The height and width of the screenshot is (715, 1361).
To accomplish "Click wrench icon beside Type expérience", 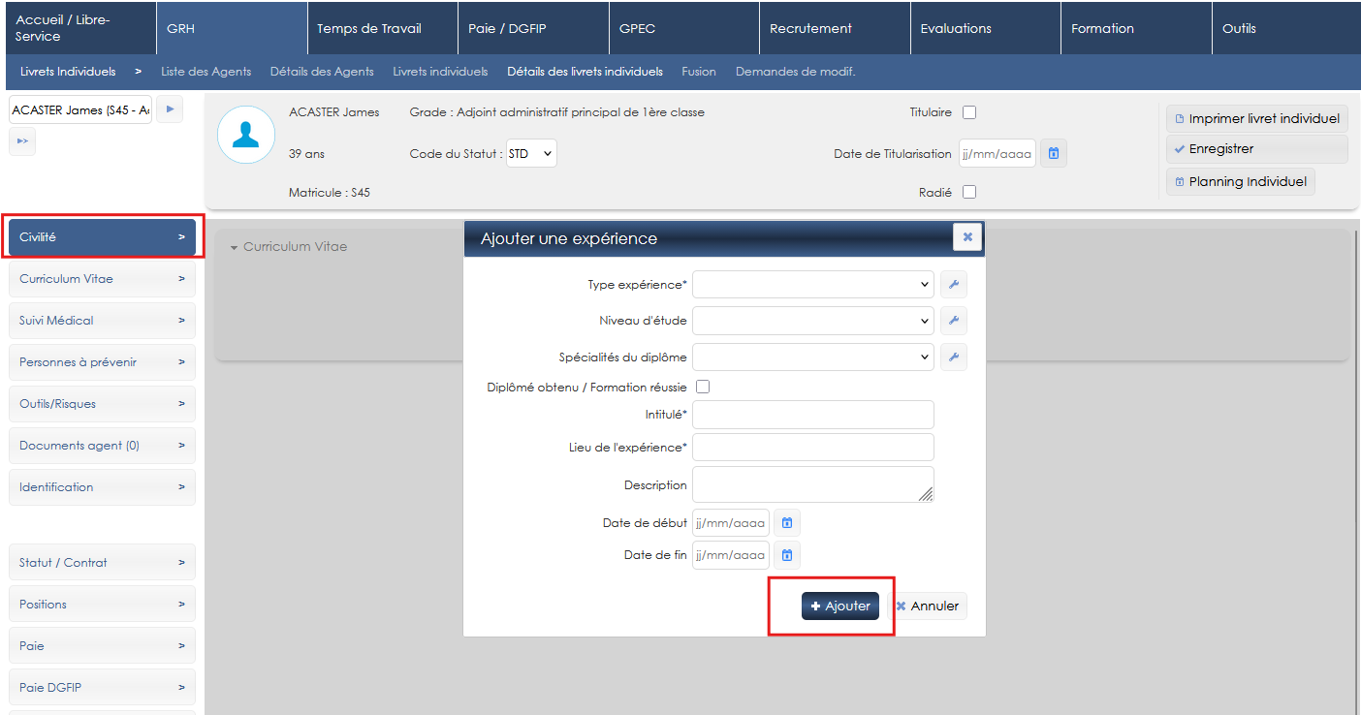I will pos(953,285).
